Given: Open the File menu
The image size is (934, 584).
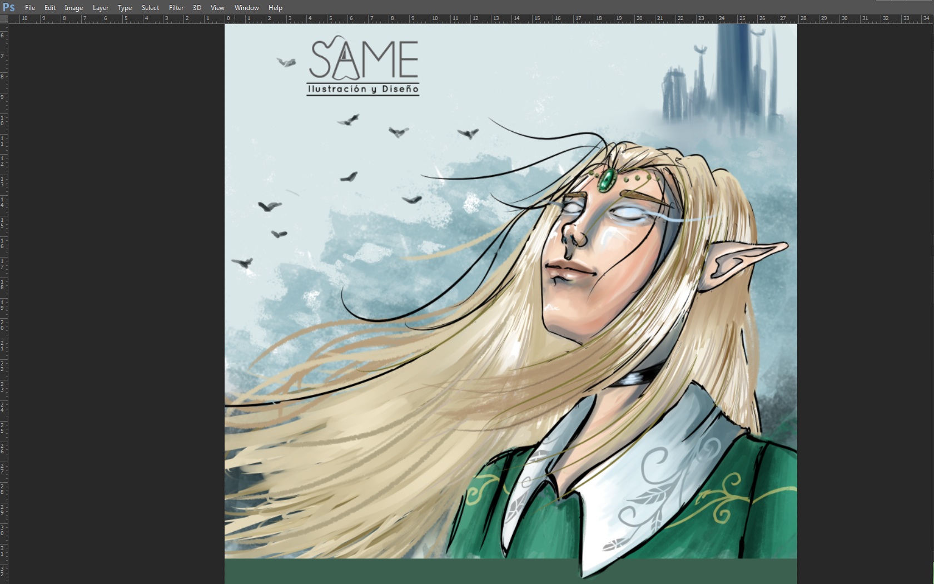Looking at the screenshot, I should tap(30, 8).
